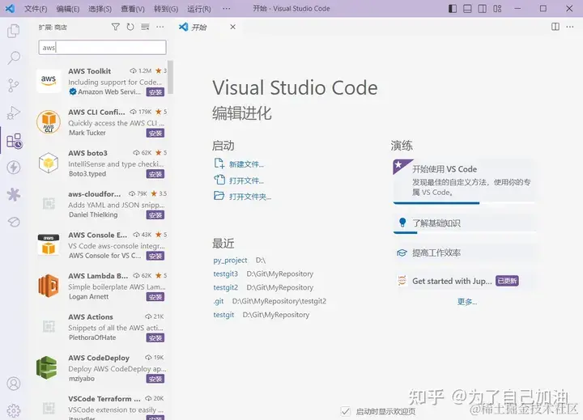The image size is (583, 420).
Task: Select the 开始 editor tab
Action: coord(207,27)
